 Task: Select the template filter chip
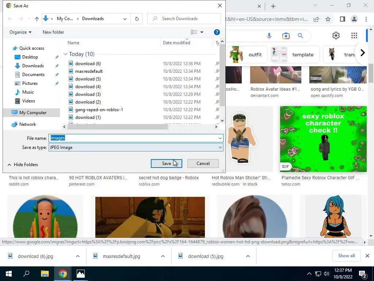click(x=295, y=55)
